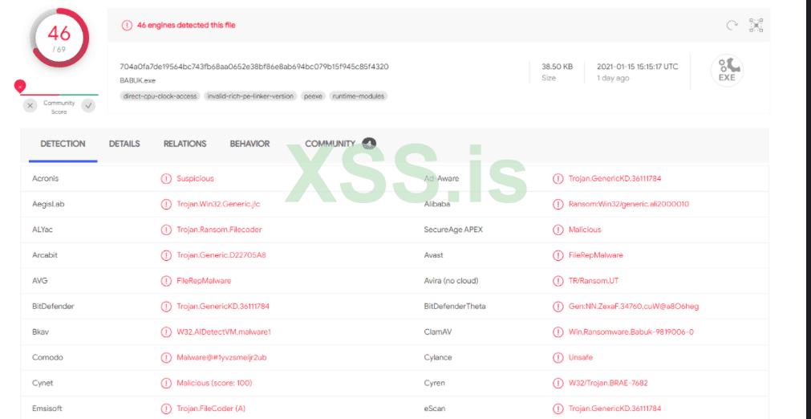Click the 2021-01-15 15:15:17 UTC timestamp
This screenshot has height=419, width=811.
pyautogui.click(x=637, y=67)
